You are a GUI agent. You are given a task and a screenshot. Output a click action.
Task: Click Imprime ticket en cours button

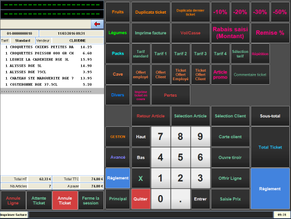(x=141, y=95)
